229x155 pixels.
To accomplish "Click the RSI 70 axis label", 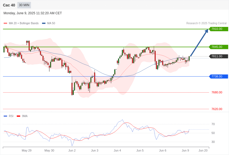I will [x=213, y=124].
